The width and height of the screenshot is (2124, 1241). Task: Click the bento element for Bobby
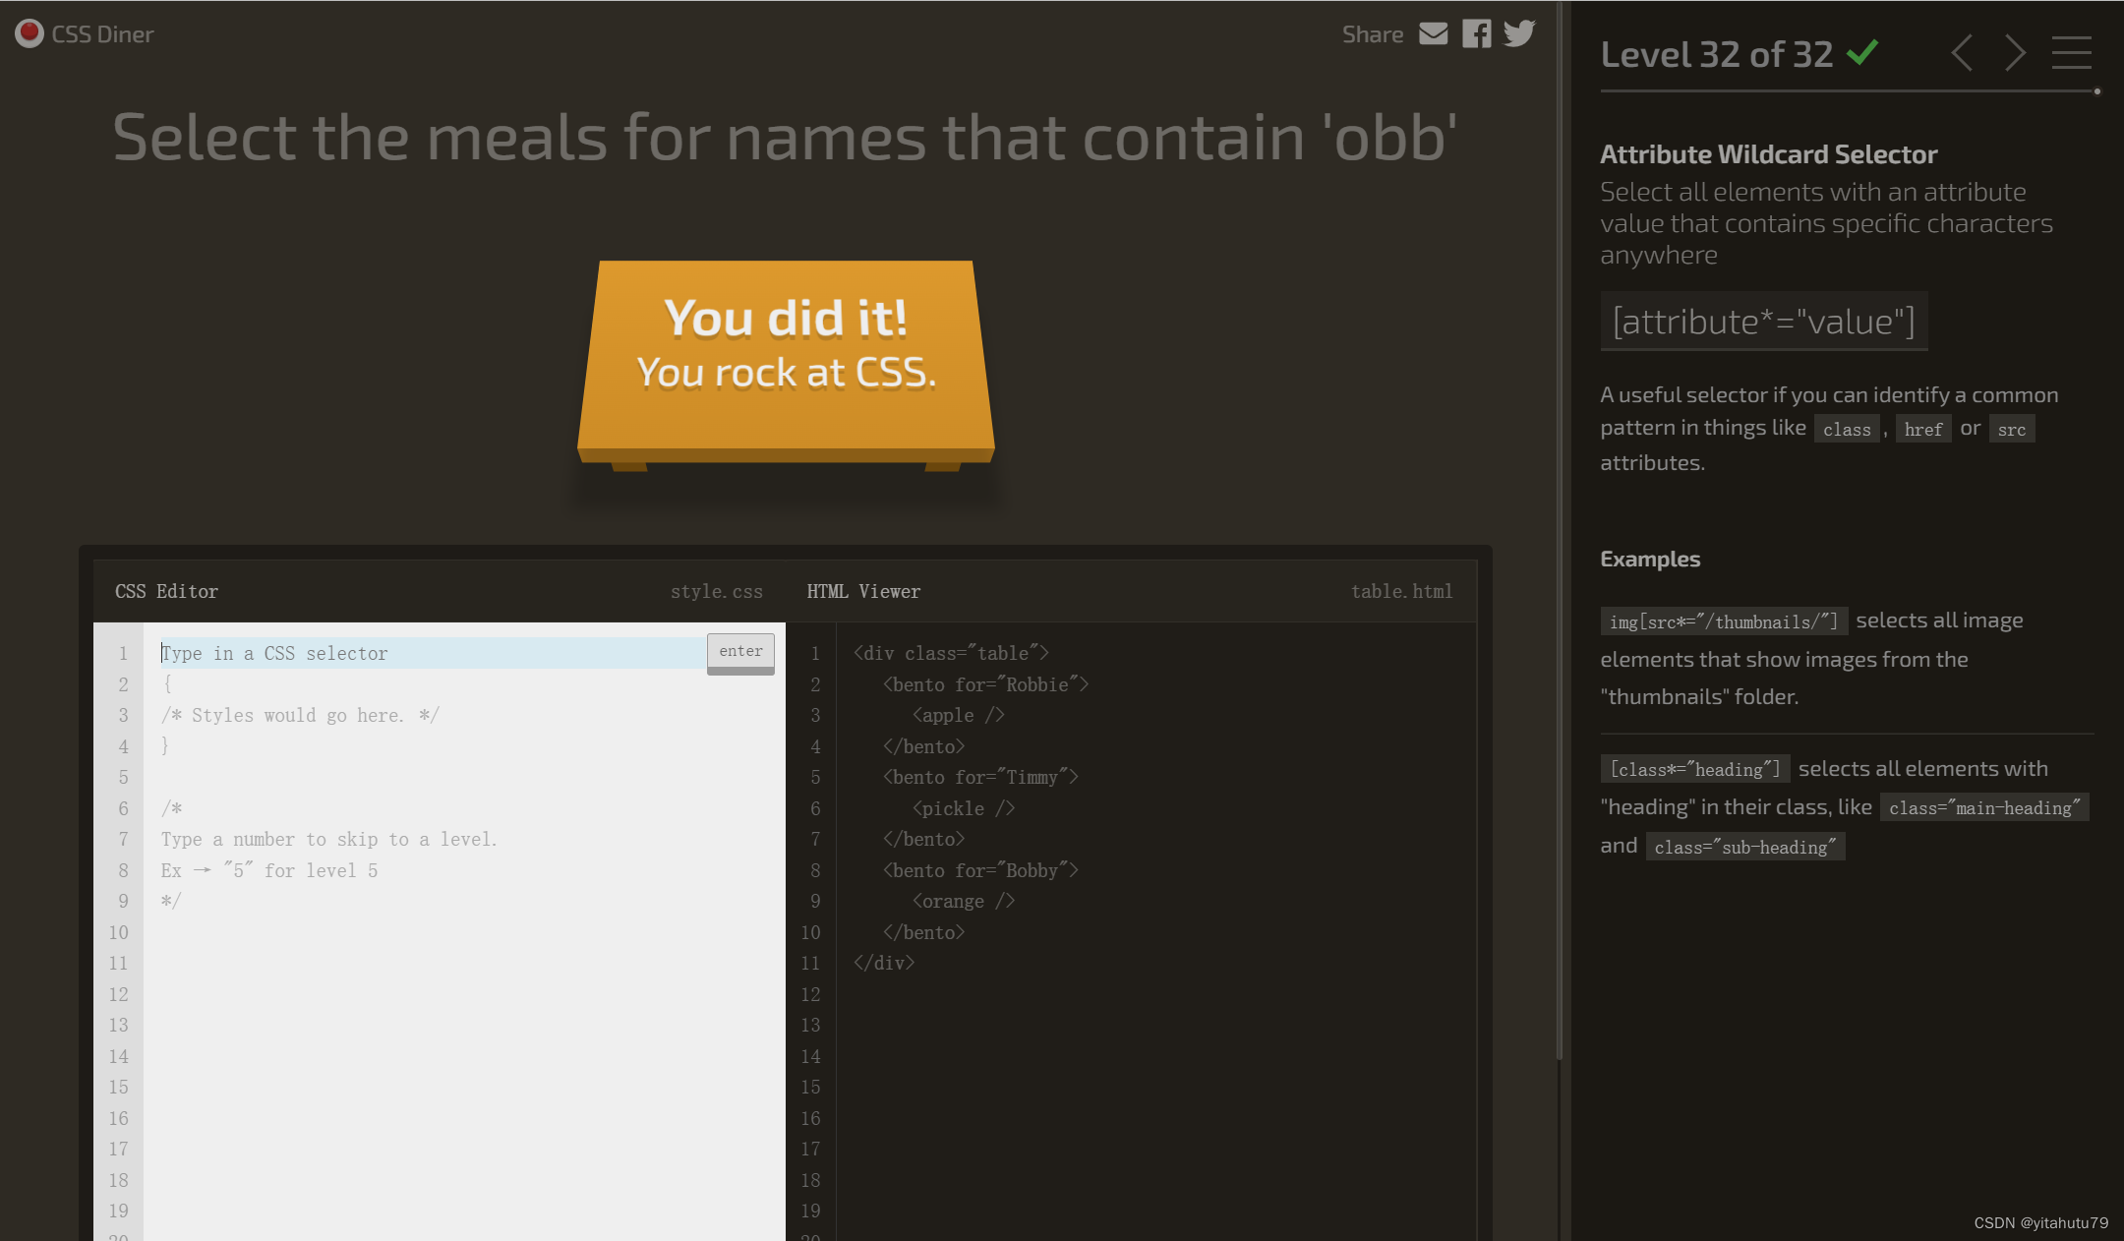[x=982, y=870]
